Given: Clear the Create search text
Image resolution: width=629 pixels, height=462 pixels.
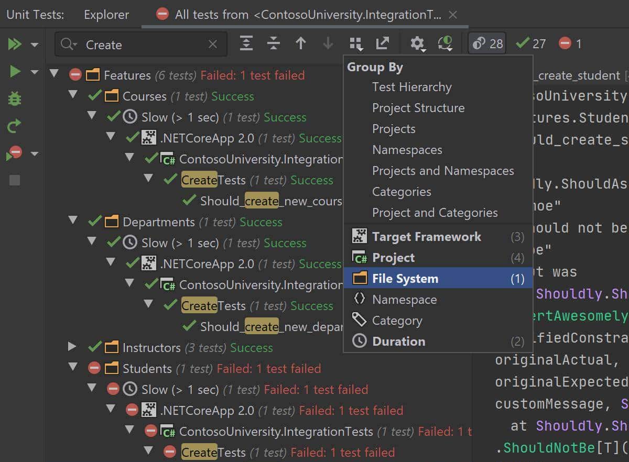Looking at the screenshot, I should 213,45.
